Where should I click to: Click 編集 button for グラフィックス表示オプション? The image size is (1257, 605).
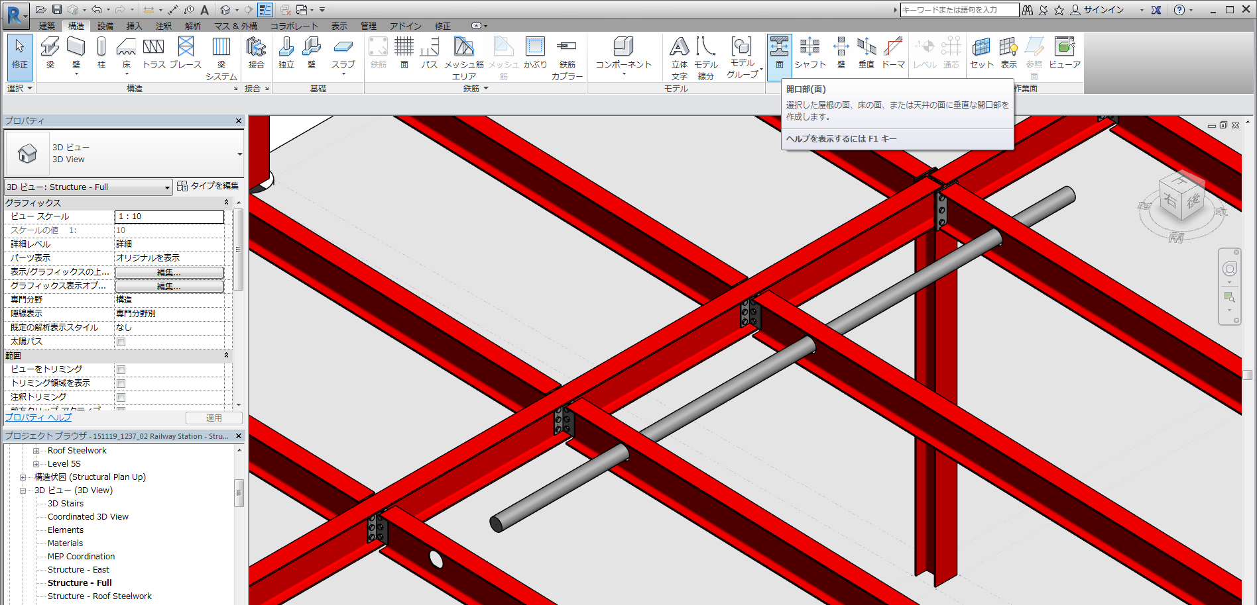pyautogui.click(x=169, y=286)
